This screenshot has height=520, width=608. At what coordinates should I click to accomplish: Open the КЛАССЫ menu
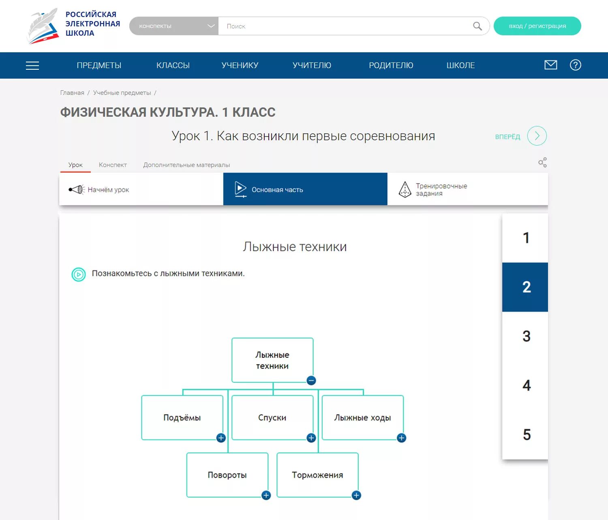click(x=173, y=65)
